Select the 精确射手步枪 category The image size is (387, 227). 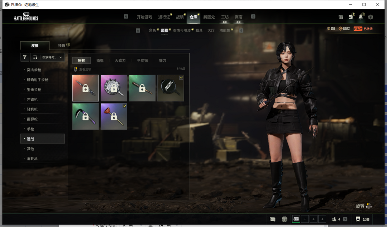coord(43,80)
